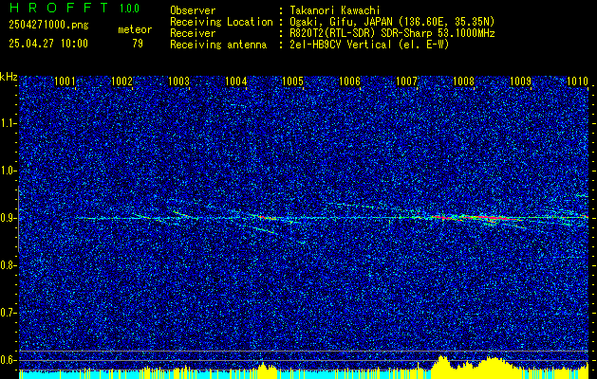Viewport: 597px width, 379px height.
Task: Click the date stamp 25.04.27 10:00
Action: (x=48, y=44)
